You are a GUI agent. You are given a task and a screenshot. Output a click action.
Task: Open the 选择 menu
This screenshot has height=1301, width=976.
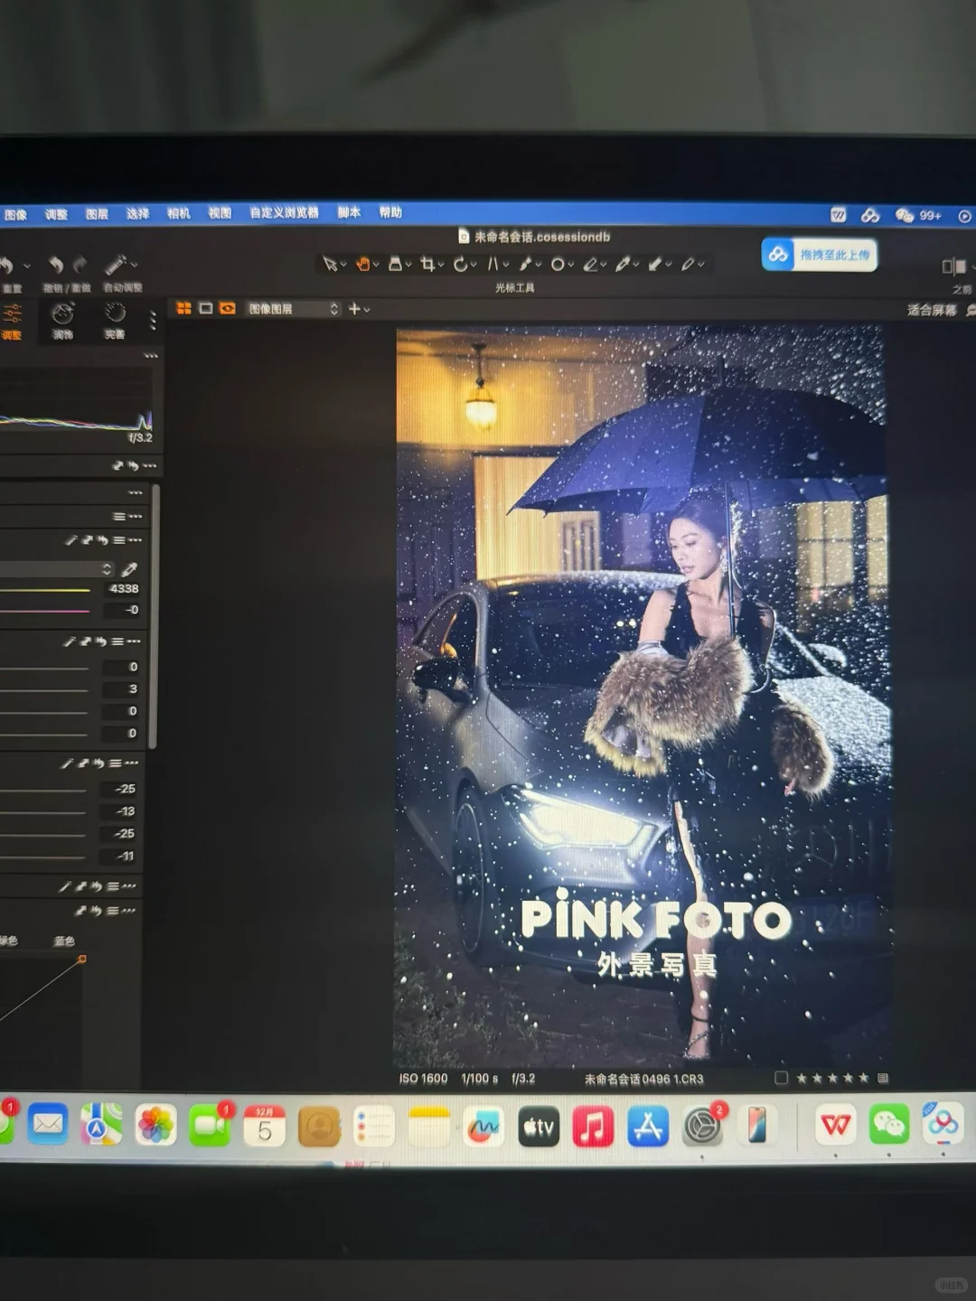(x=137, y=213)
